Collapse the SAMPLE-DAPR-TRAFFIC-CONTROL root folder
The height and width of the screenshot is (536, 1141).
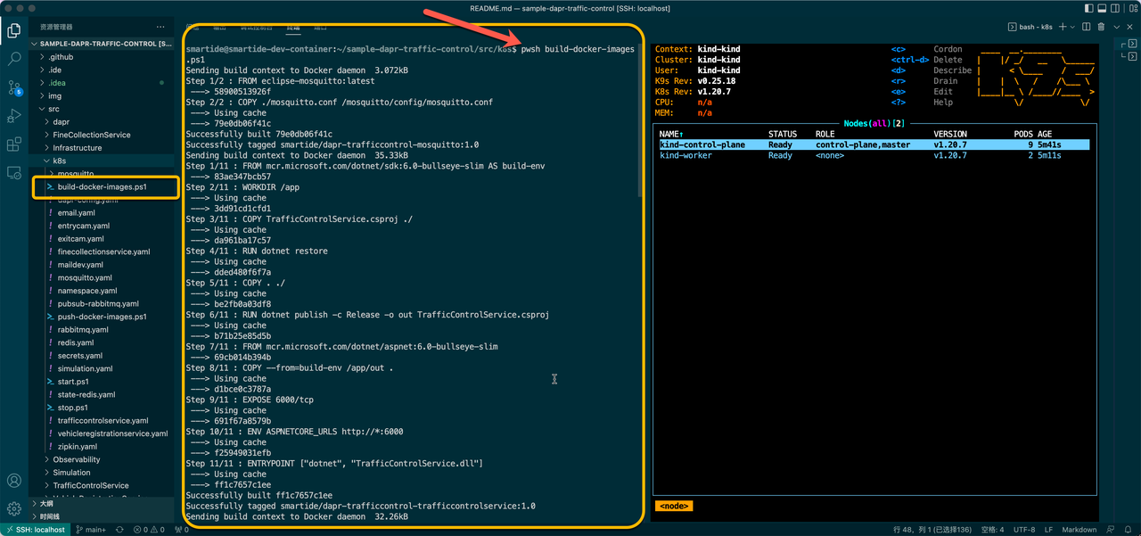(x=102, y=44)
